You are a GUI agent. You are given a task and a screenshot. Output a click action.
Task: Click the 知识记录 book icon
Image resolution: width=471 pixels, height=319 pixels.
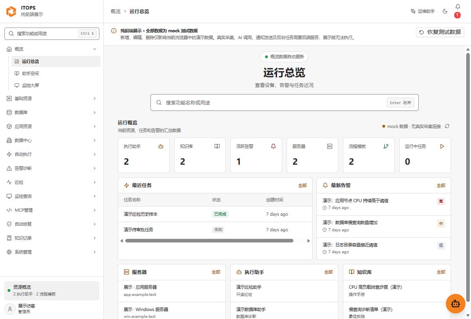pyautogui.click(x=9, y=238)
